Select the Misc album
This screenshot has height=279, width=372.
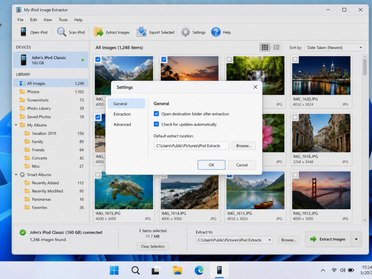[x=51, y=166]
